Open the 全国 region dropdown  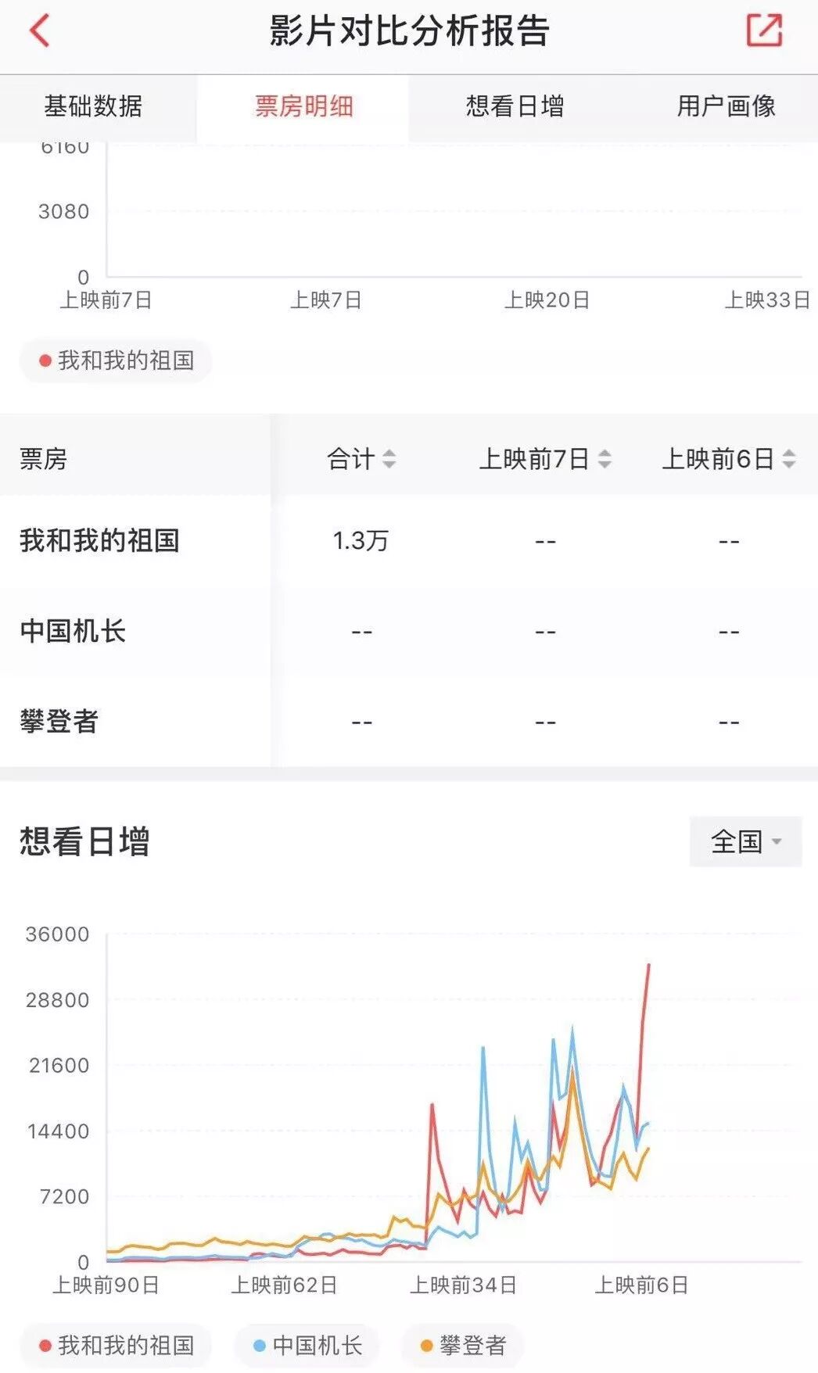745,841
